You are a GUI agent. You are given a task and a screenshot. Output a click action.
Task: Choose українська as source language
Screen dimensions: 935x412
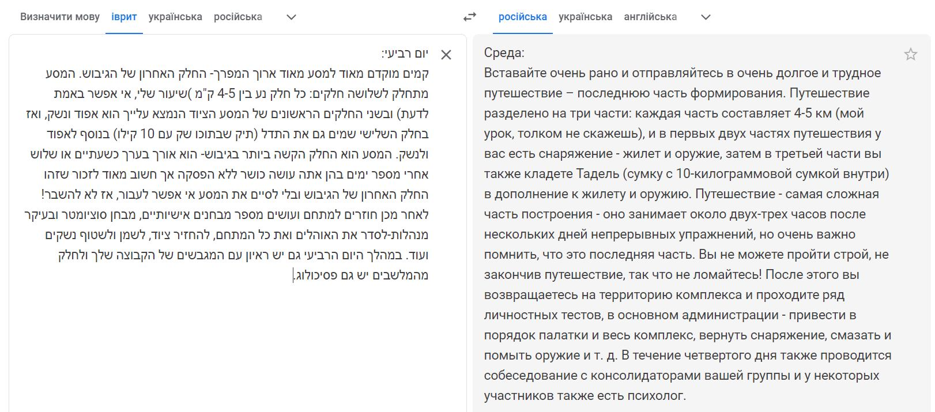175,17
